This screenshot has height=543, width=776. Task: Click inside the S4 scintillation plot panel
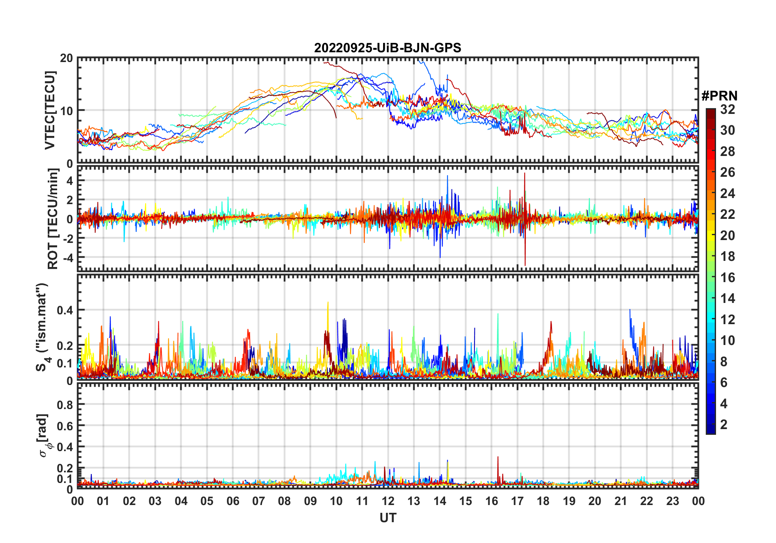tap(388, 327)
